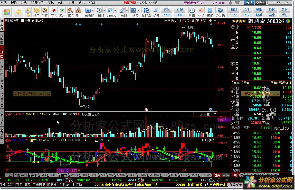295x190 pixels.
Task: Toggle 复权 price adjustment on chart
Action: [186, 21]
